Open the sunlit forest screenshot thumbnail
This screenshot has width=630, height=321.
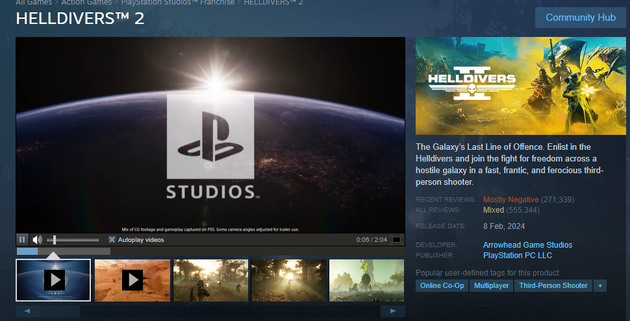tap(288, 280)
